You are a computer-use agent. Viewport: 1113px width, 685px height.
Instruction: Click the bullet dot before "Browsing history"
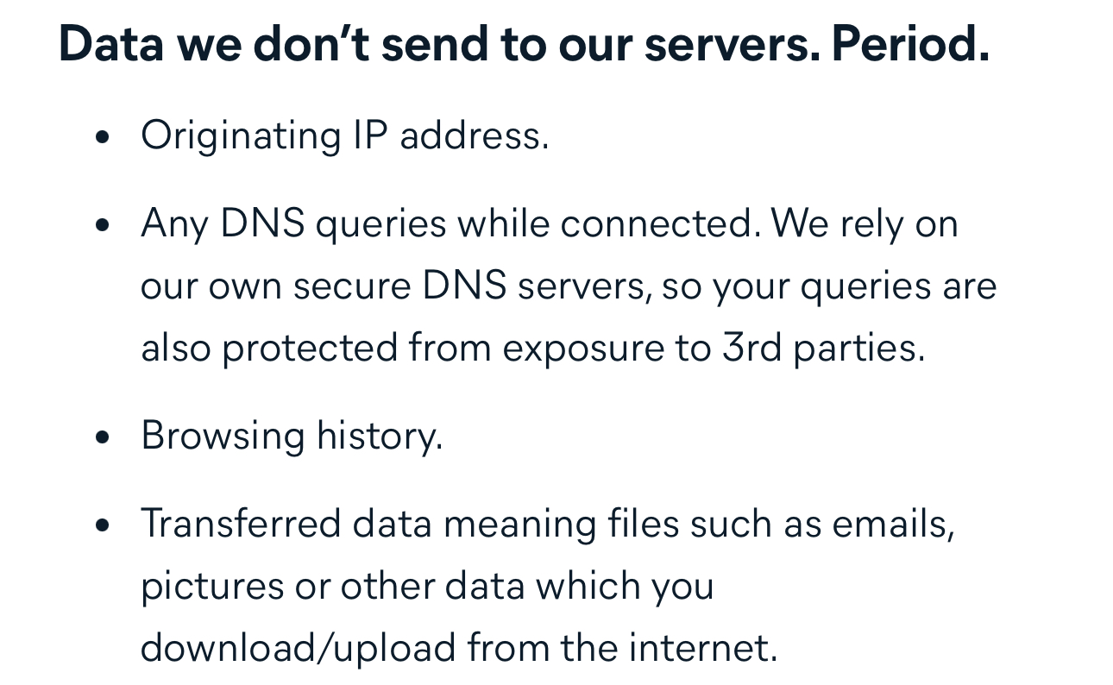pos(104,437)
